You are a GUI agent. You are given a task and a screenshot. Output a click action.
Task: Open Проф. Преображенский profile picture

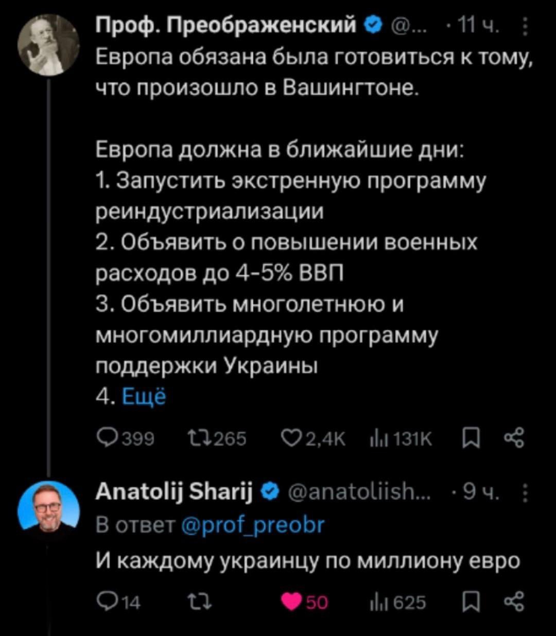(x=49, y=44)
